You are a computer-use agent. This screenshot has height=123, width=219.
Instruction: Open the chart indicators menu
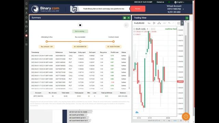click(164, 23)
